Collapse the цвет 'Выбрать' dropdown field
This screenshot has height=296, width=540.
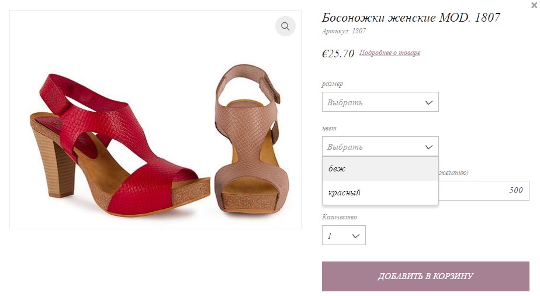point(380,146)
